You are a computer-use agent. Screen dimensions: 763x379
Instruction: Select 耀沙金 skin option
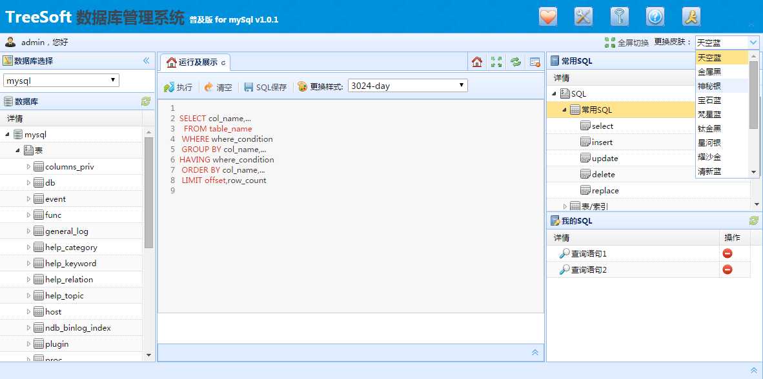722,157
